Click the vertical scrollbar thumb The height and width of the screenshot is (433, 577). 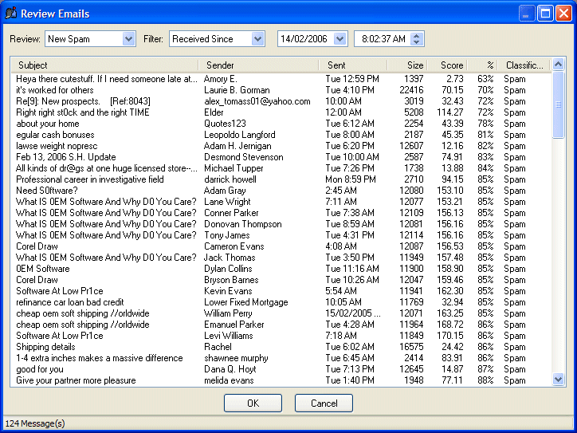tap(558, 105)
